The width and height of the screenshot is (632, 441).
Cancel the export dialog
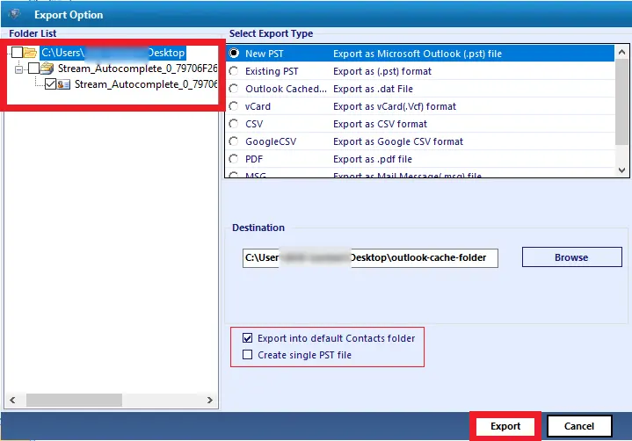click(x=579, y=426)
